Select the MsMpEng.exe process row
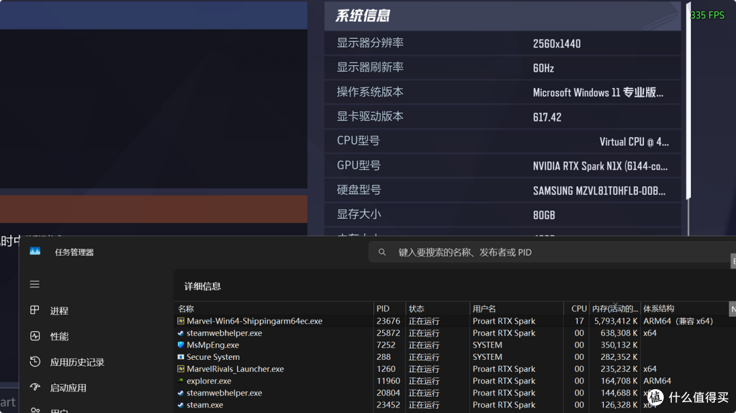Image resolution: width=736 pixels, height=413 pixels. [455, 345]
